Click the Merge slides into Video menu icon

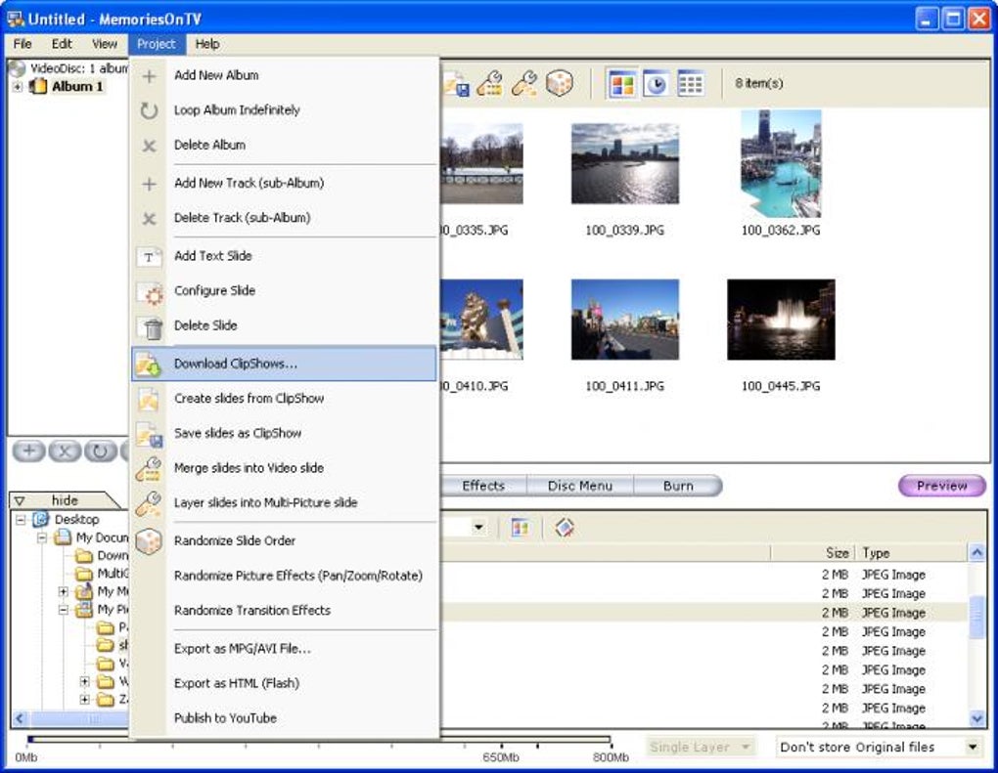[149, 469]
